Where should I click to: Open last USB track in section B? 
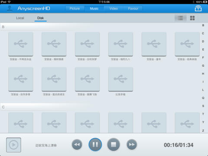pyautogui.click(x=120, y=79)
